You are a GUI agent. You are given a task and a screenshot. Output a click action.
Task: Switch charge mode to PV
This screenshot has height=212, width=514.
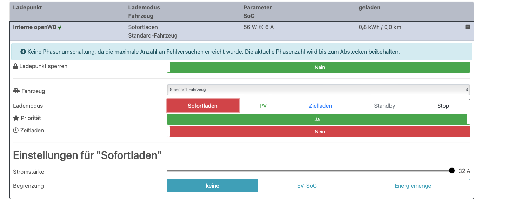pos(263,106)
